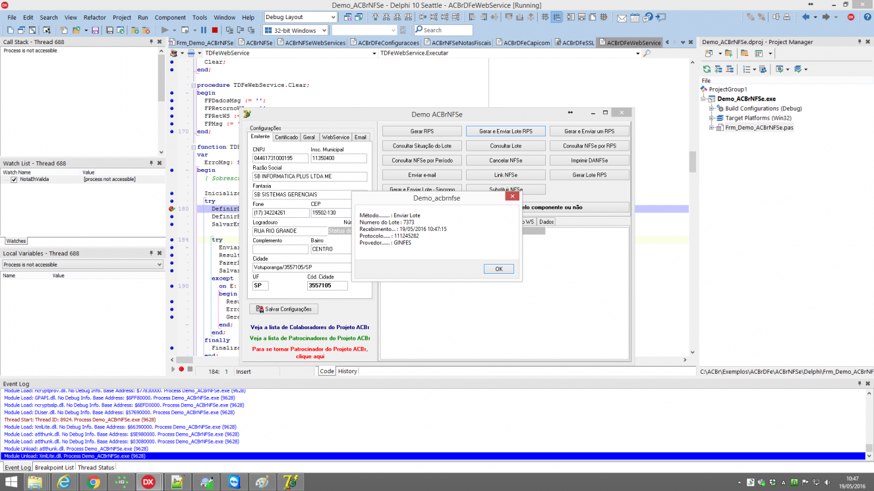Open the Component menu
Viewport: 874px width, 491px height.
pyautogui.click(x=170, y=18)
